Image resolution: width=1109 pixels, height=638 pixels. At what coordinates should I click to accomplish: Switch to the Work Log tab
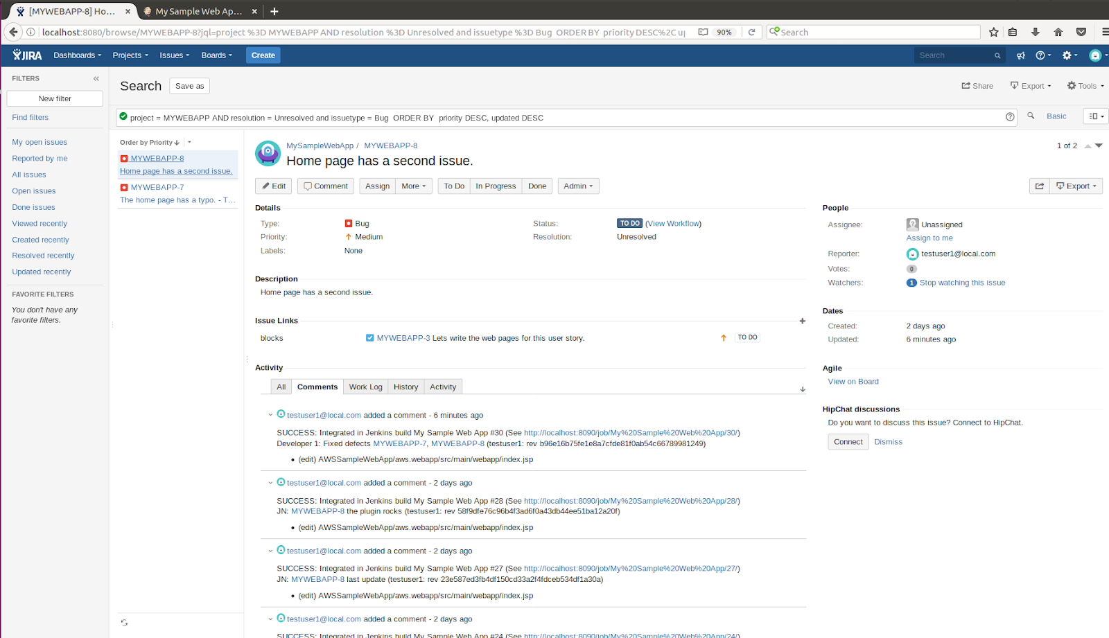[365, 387]
